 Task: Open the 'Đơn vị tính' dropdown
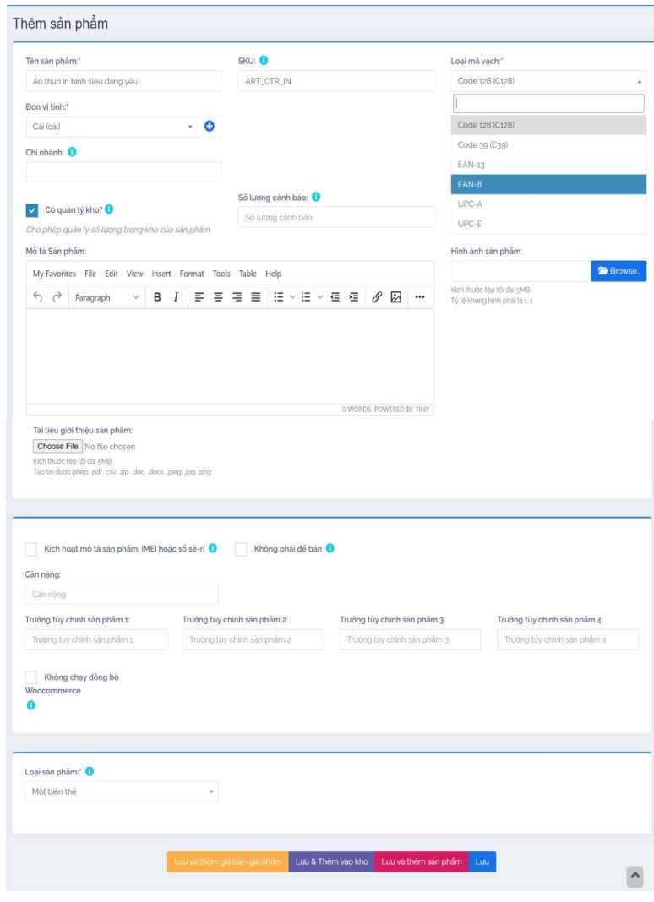pos(112,127)
